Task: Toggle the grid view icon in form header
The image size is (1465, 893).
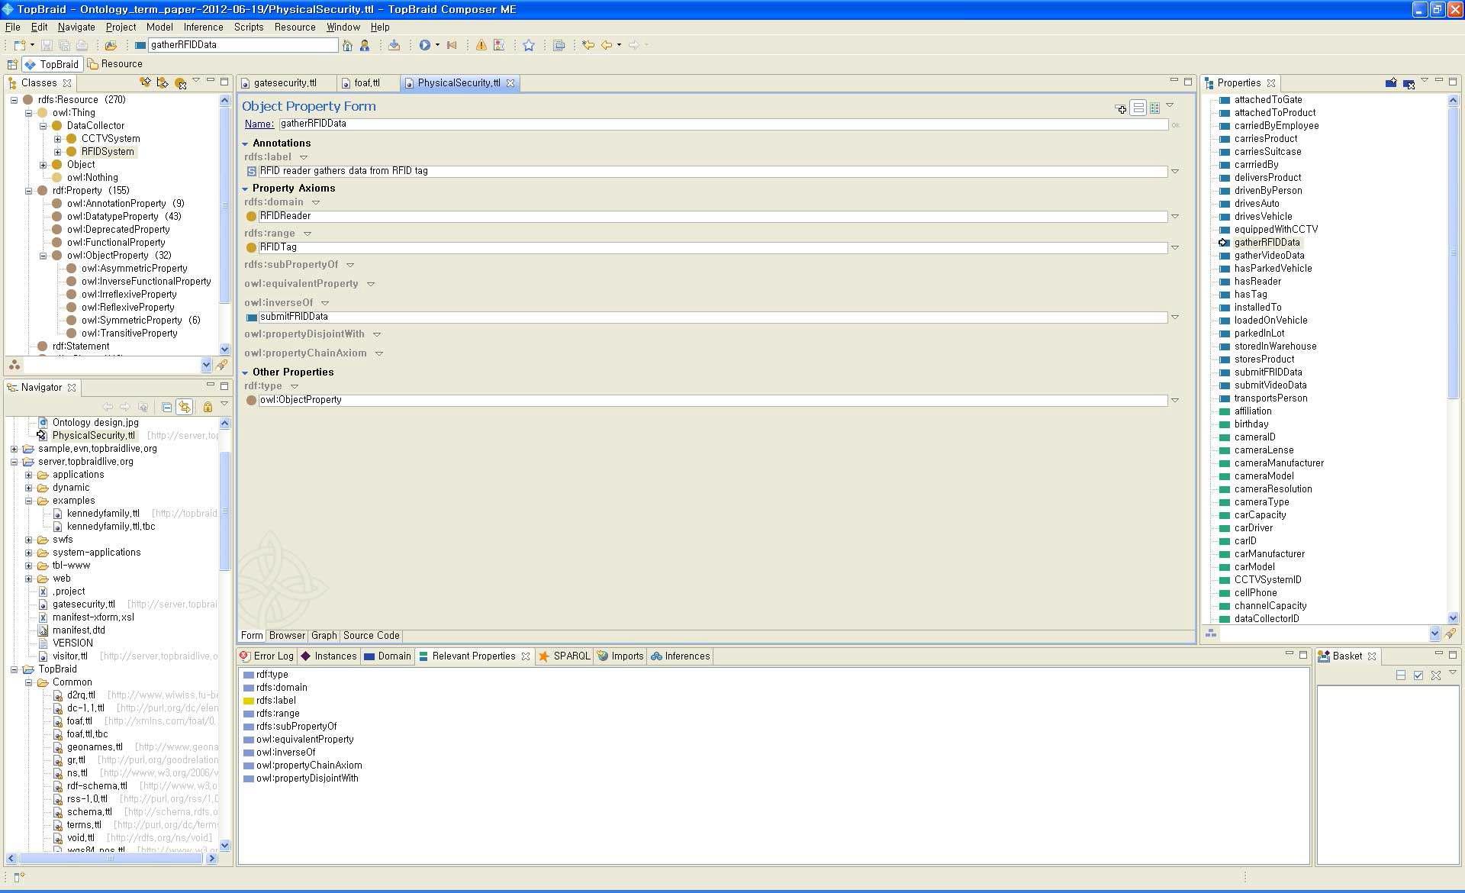Action: coord(1154,108)
